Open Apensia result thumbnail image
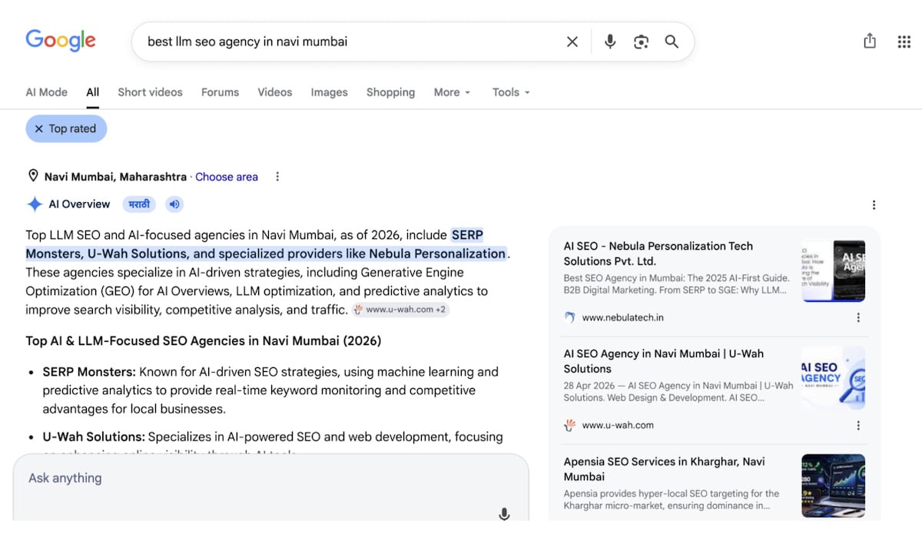This screenshot has width=922, height=557. tap(834, 486)
